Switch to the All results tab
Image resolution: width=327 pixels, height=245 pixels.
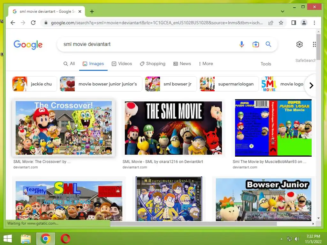pos(69,64)
